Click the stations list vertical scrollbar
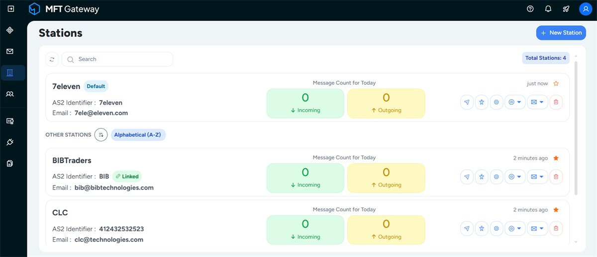Viewport: 597px width, 257px height. click(576, 128)
